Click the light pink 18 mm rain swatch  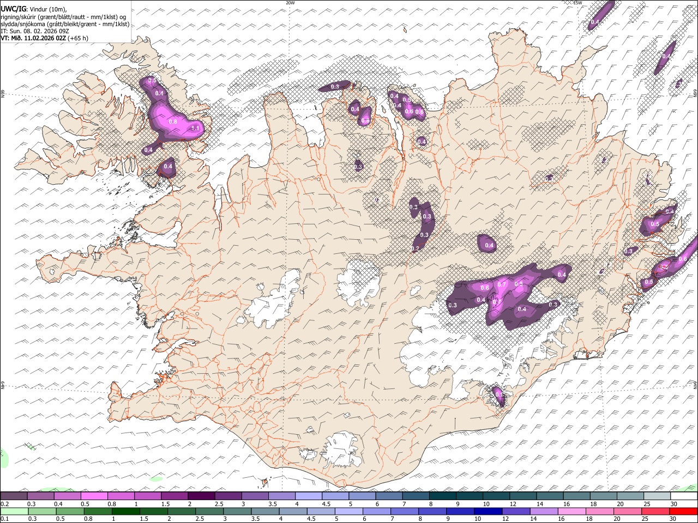click(572, 511)
